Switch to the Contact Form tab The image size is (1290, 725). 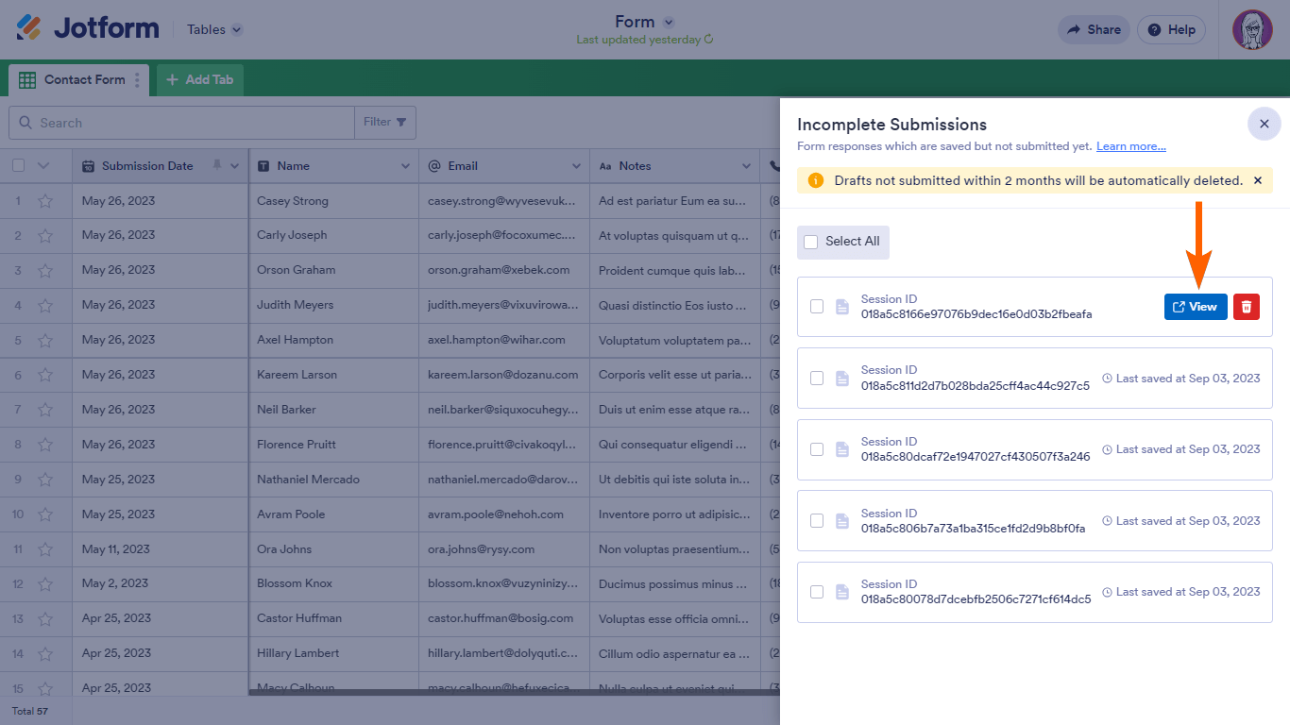pos(74,80)
